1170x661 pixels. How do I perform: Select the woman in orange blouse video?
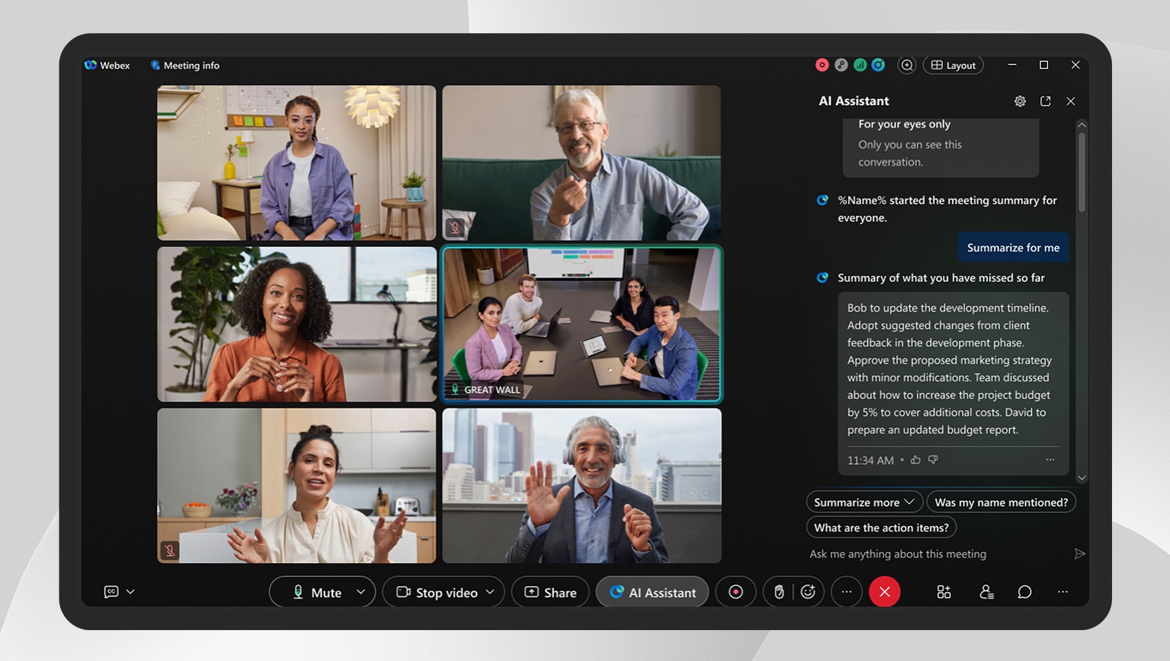[297, 324]
